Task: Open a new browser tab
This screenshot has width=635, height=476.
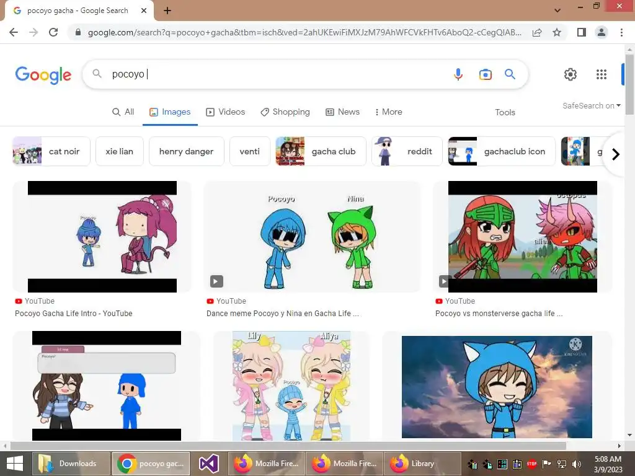Action: click(167, 11)
